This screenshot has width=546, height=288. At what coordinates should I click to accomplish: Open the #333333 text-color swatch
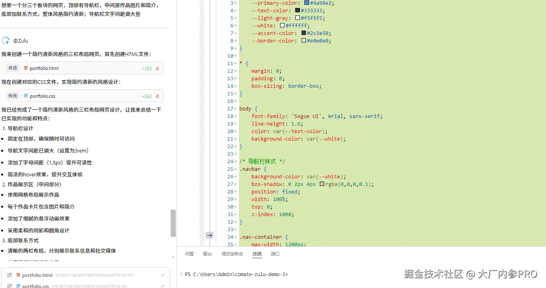[298, 10]
